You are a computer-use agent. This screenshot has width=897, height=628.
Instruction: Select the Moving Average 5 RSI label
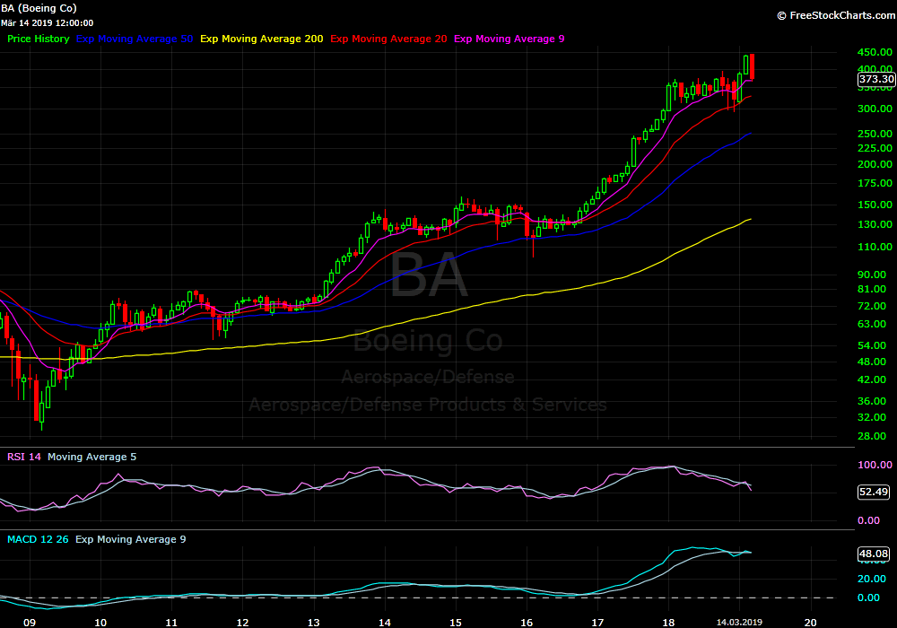pyautogui.click(x=92, y=457)
